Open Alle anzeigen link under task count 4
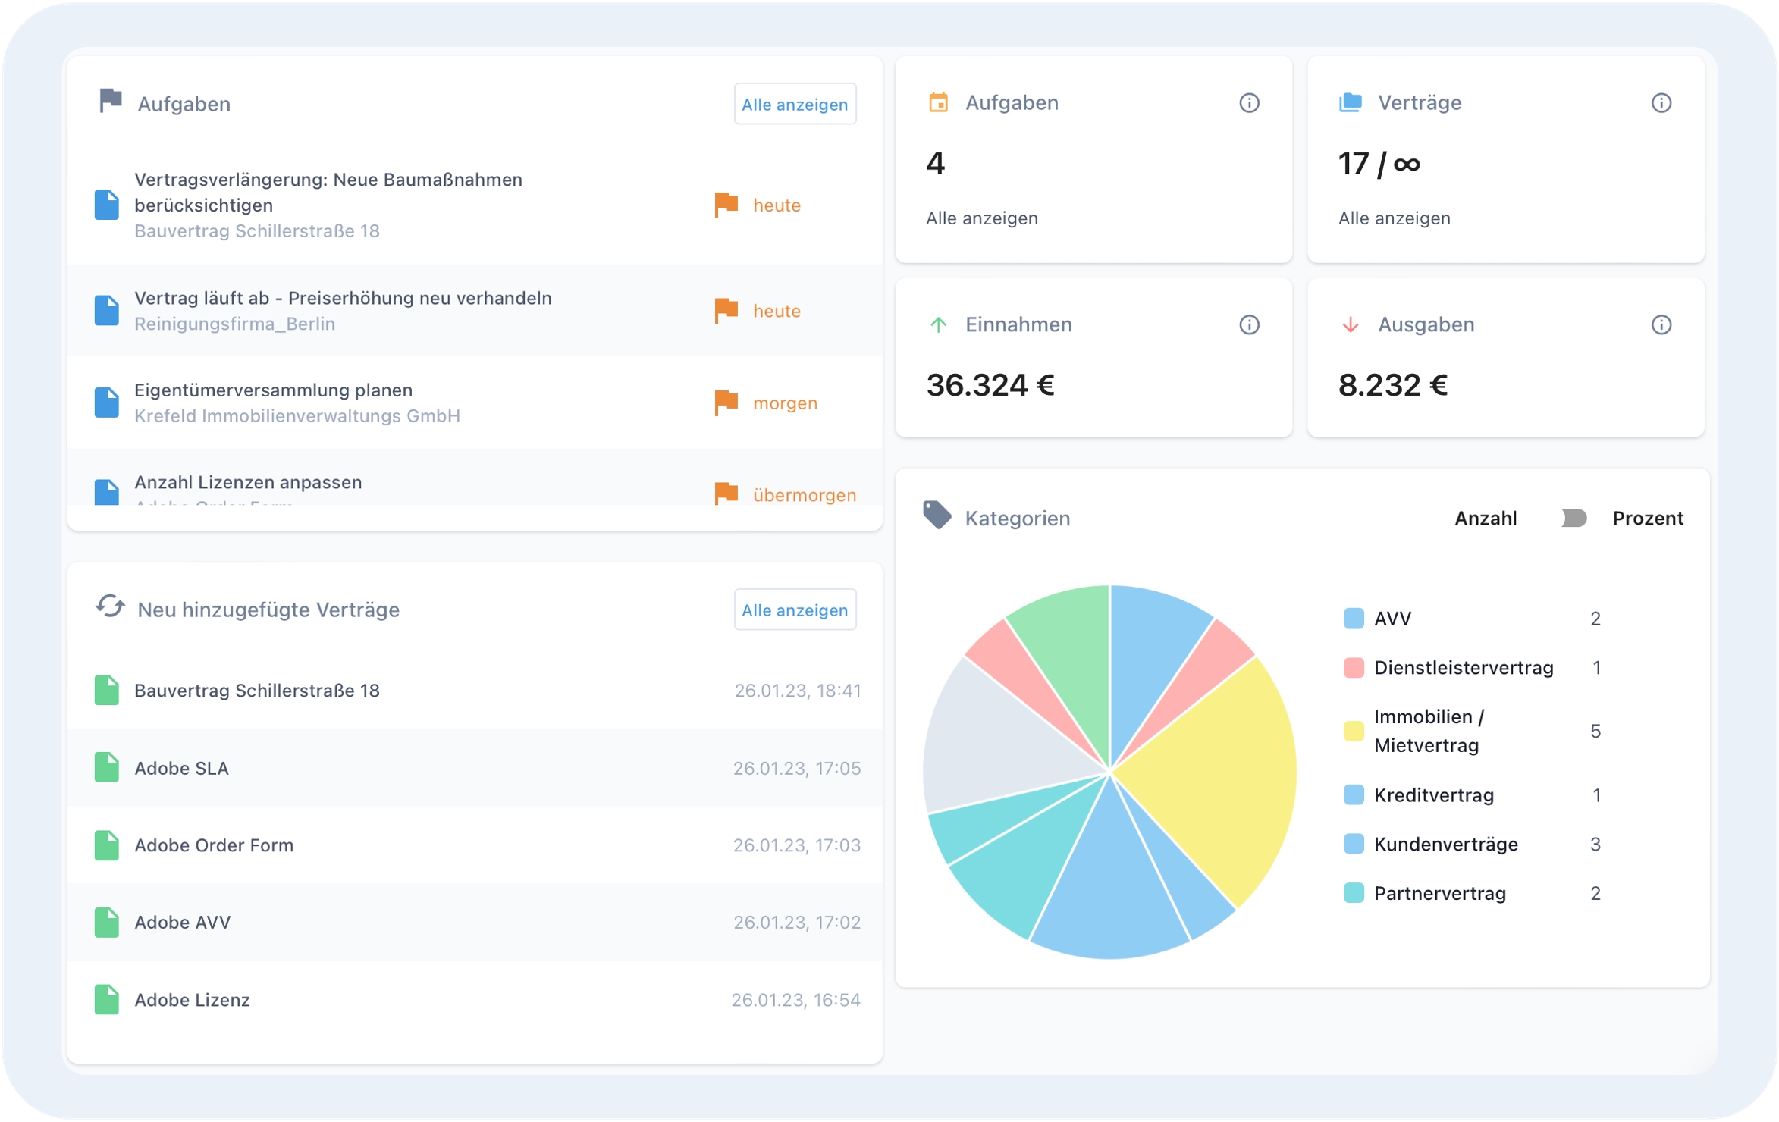This screenshot has width=1779, height=1122. tap(980, 218)
